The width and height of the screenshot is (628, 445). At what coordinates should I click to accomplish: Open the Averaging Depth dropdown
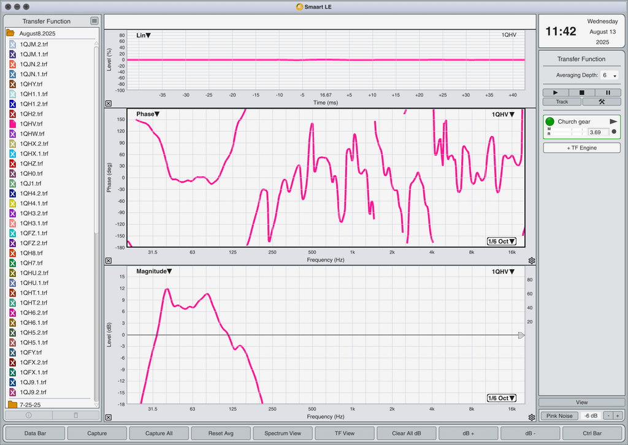click(609, 75)
